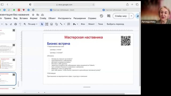Select the cursor pointer tool
Image resolution: width=171 pixels, height=96 pixels.
42,24
